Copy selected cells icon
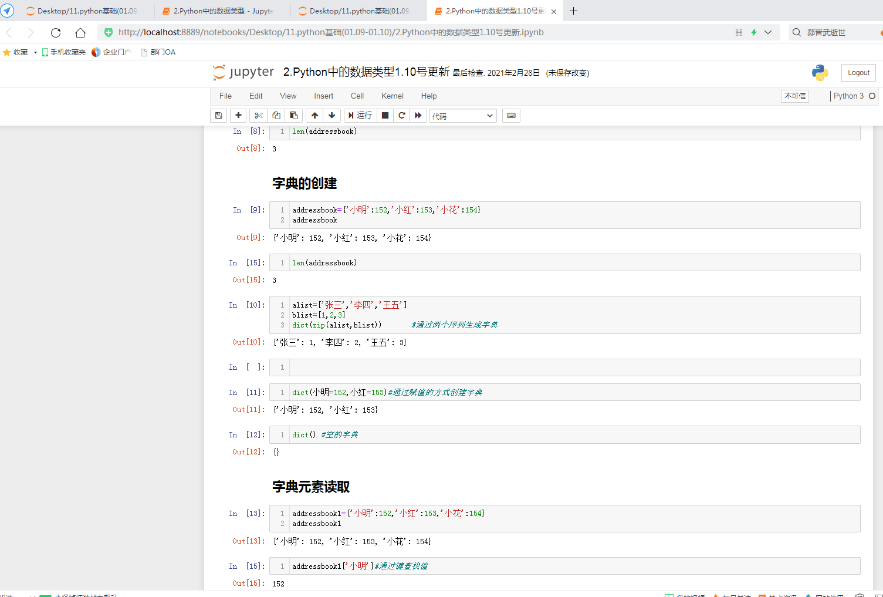The image size is (883, 597). (276, 116)
